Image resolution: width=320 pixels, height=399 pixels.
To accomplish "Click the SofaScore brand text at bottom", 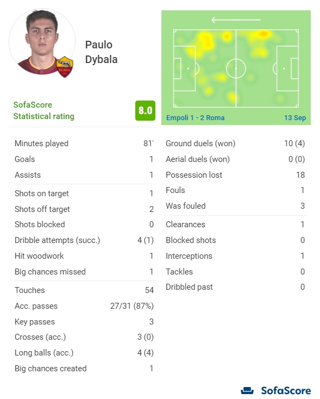I will pos(286,391).
